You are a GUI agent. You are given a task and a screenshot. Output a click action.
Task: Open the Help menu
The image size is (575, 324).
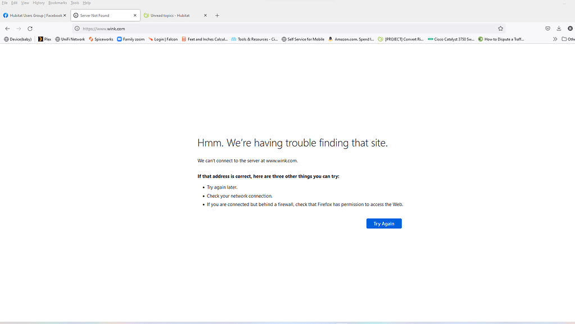pyautogui.click(x=87, y=3)
